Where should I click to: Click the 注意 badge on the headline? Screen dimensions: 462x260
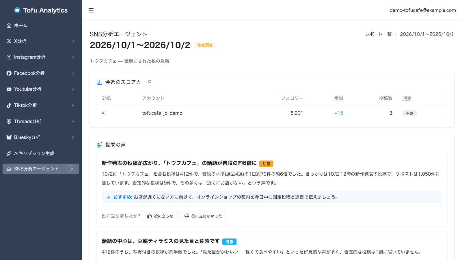(x=266, y=164)
